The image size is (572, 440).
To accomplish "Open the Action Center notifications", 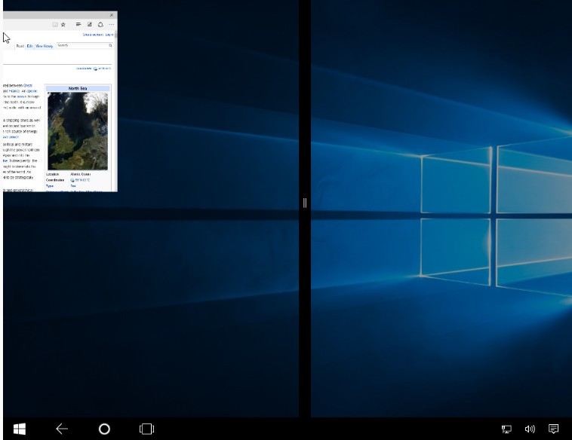I will point(554,429).
